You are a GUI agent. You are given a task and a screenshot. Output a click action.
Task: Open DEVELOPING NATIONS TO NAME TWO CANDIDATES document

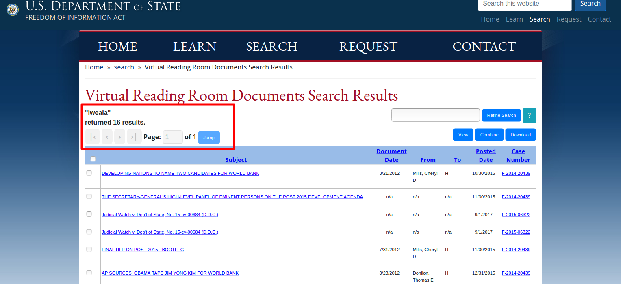180,173
